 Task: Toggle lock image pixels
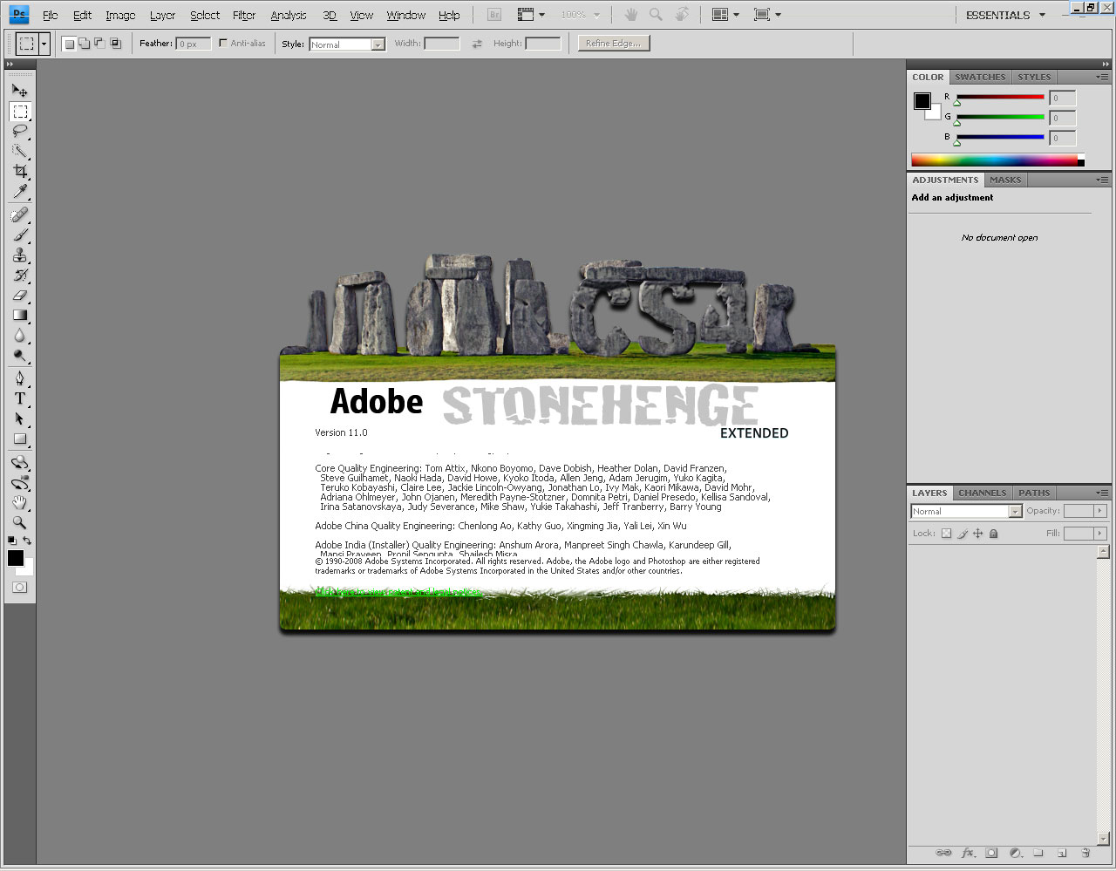pyautogui.click(x=963, y=534)
